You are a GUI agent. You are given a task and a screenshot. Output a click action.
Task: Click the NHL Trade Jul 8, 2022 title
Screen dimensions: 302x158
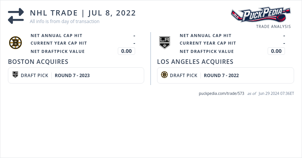(83, 13)
